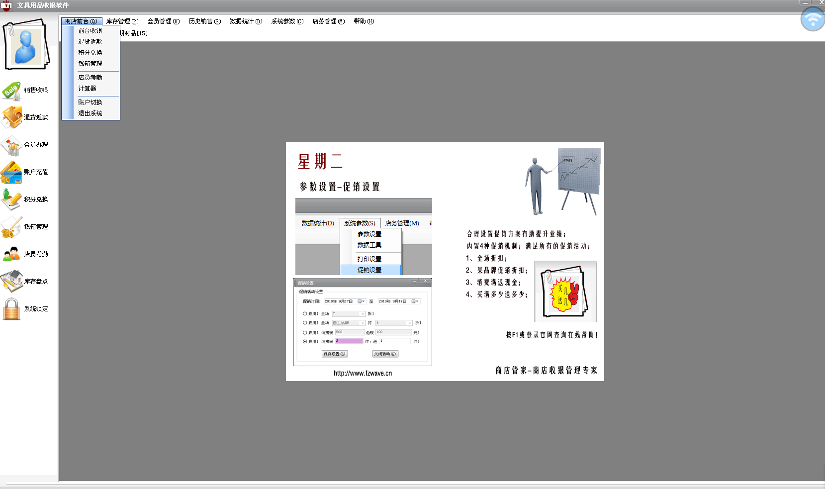Lock the system with the 系统锁定 padlock icon
825x489 pixels.
point(11,309)
